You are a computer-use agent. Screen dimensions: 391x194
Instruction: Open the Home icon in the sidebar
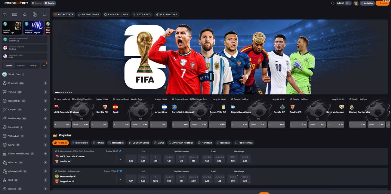click(5, 14)
